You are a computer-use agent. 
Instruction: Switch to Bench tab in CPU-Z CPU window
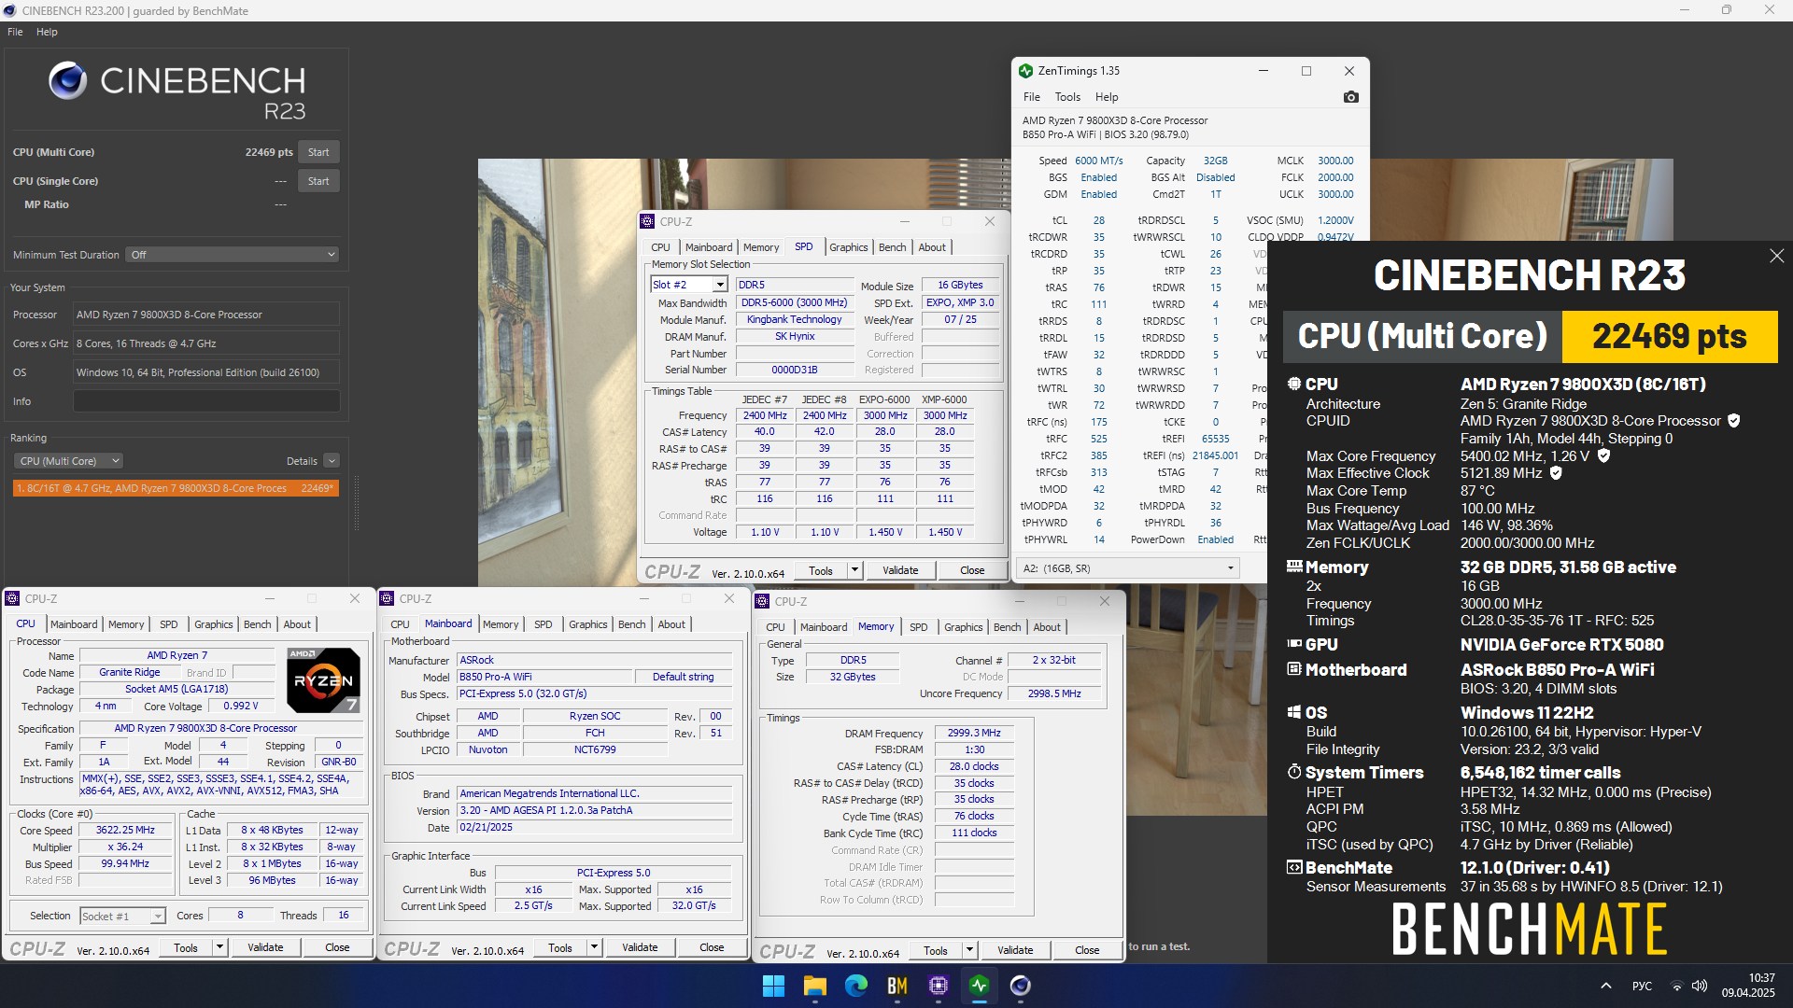click(257, 624)
